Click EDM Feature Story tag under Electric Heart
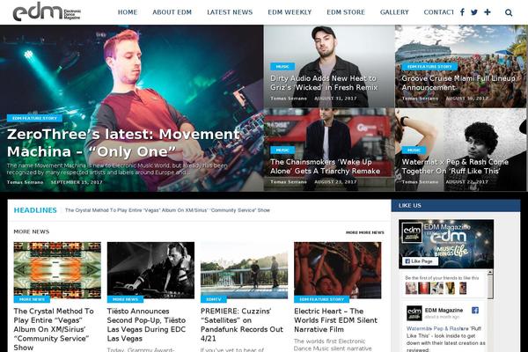This screenshot has height=352, width=528. pos(321,299)
